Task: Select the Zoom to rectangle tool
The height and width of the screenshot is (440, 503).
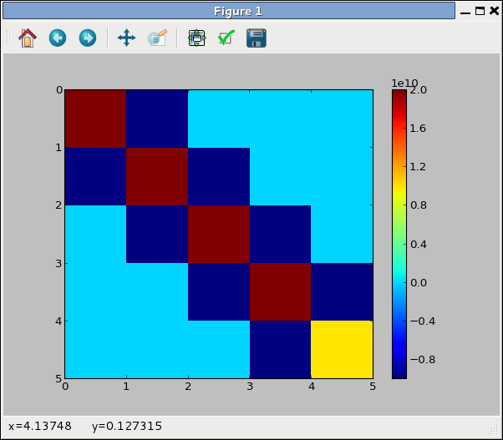Action: click(157, 38)
